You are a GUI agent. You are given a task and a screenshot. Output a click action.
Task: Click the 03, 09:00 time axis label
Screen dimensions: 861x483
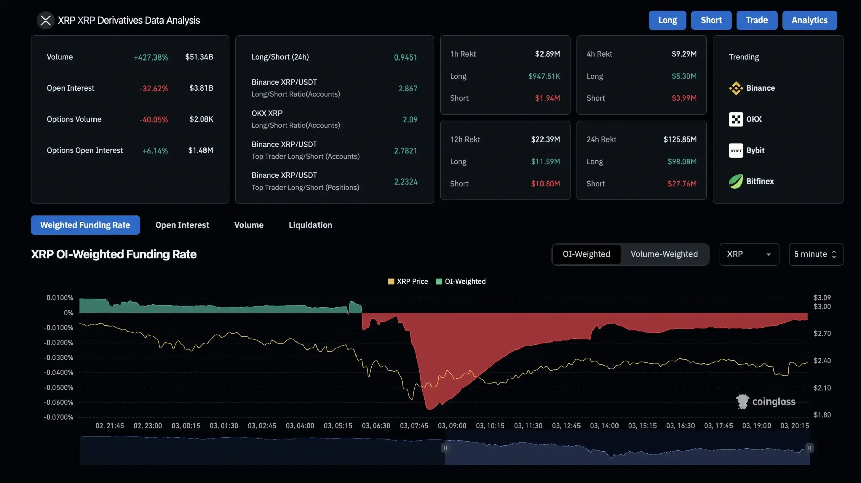tap(452, 426)
